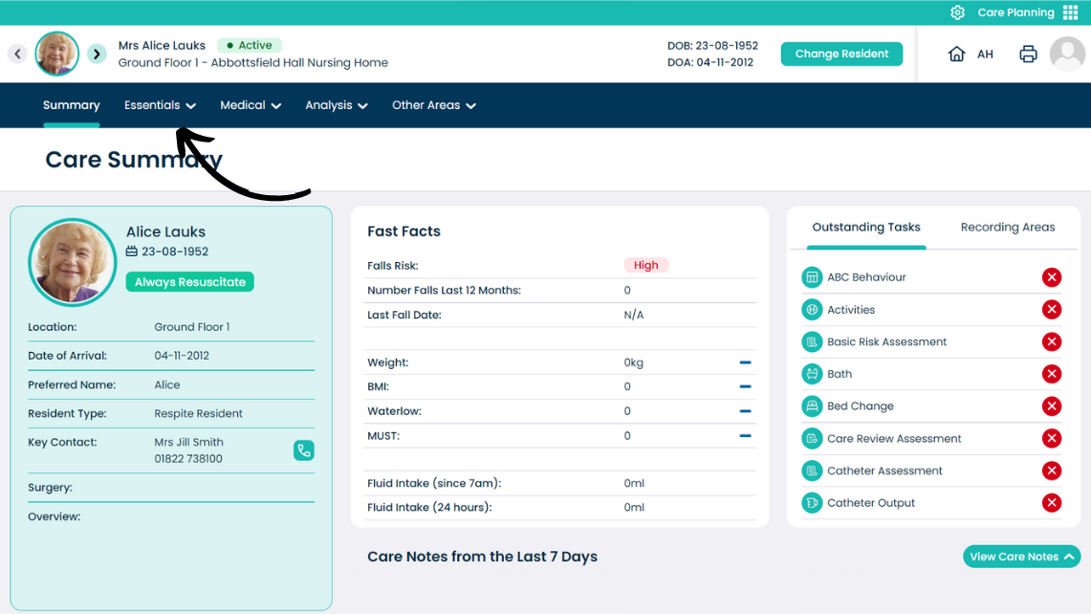This screenshot has width=1091, height=614.
Task: Click red X beside ABC Behaviour
Action: (x=1052, y=277)
